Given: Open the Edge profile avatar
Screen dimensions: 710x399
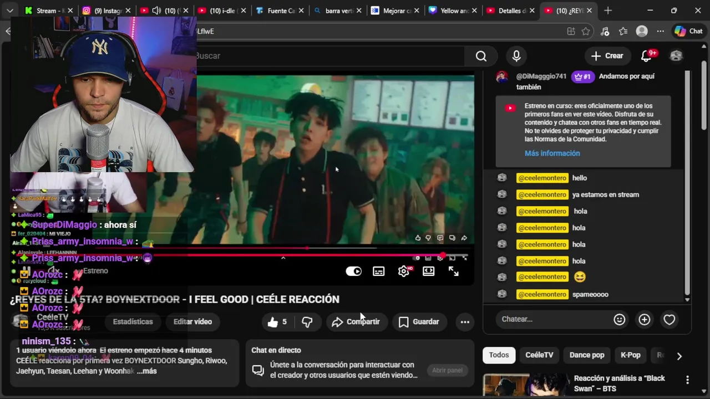Looking at the screenshot, I should 642,32.
